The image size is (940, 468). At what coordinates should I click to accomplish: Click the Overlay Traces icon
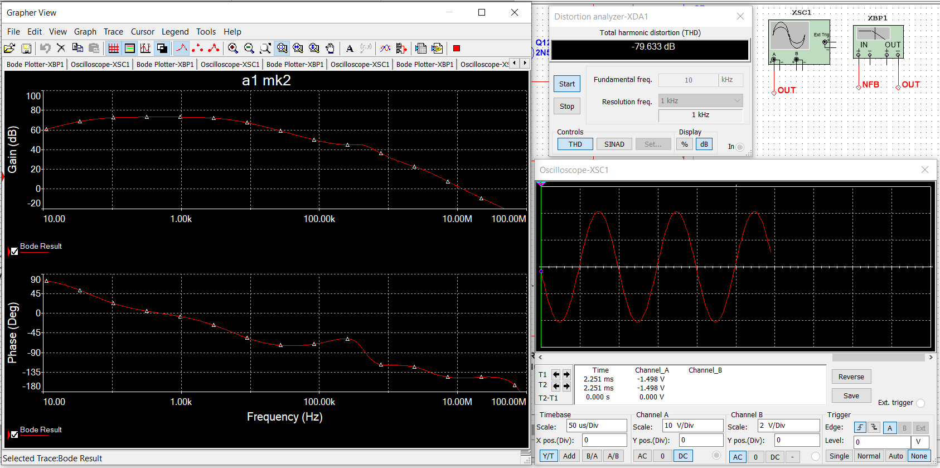pyautogui.click(x=385, y=49)
